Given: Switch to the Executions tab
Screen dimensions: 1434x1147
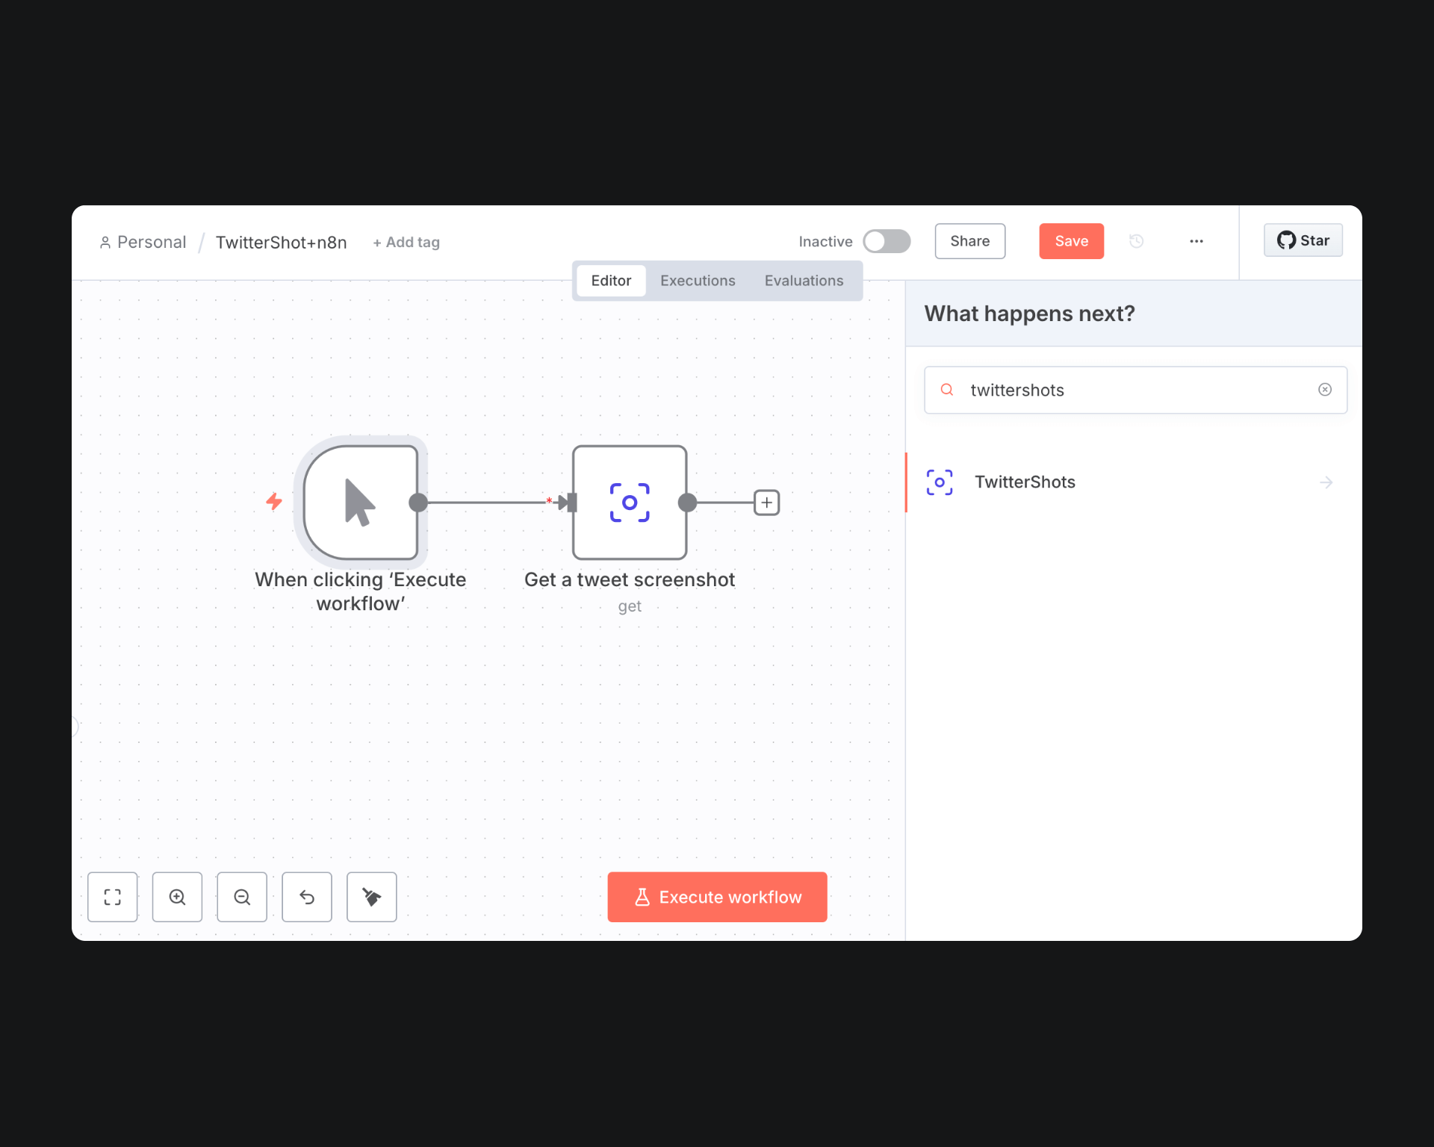Looking at the screenshot, I should [698, 281].
